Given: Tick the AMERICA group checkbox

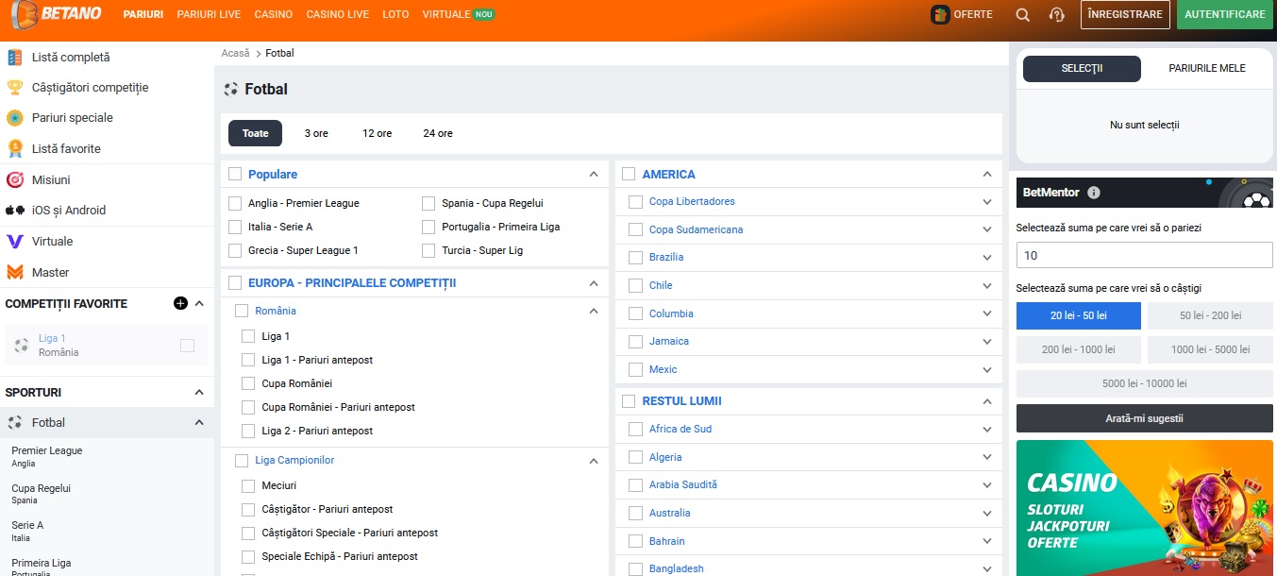Looking at the screenshot, I should click(629, 174).
